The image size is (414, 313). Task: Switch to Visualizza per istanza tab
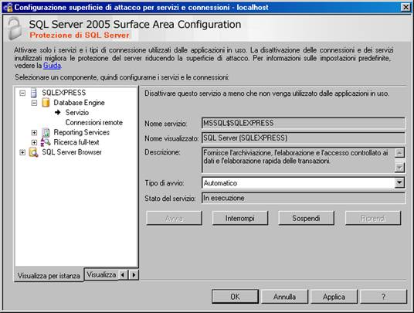click(49, 275)
